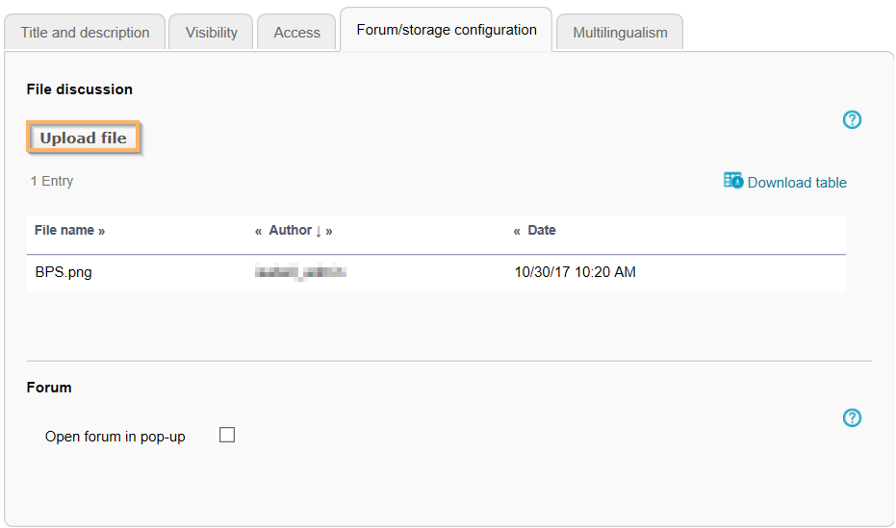896x528 pixels.
Task: Click right chevron next to File name
Action: (102, 231)
